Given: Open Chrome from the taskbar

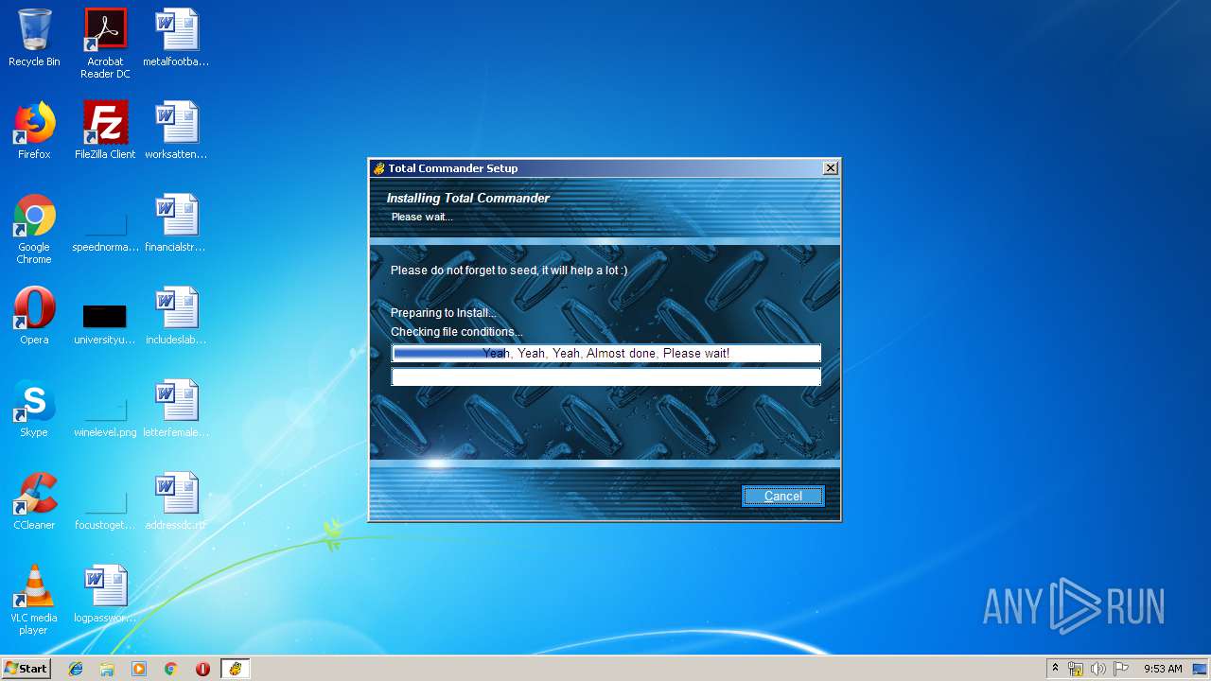Looking at the screenshot, I should (170, 669).
